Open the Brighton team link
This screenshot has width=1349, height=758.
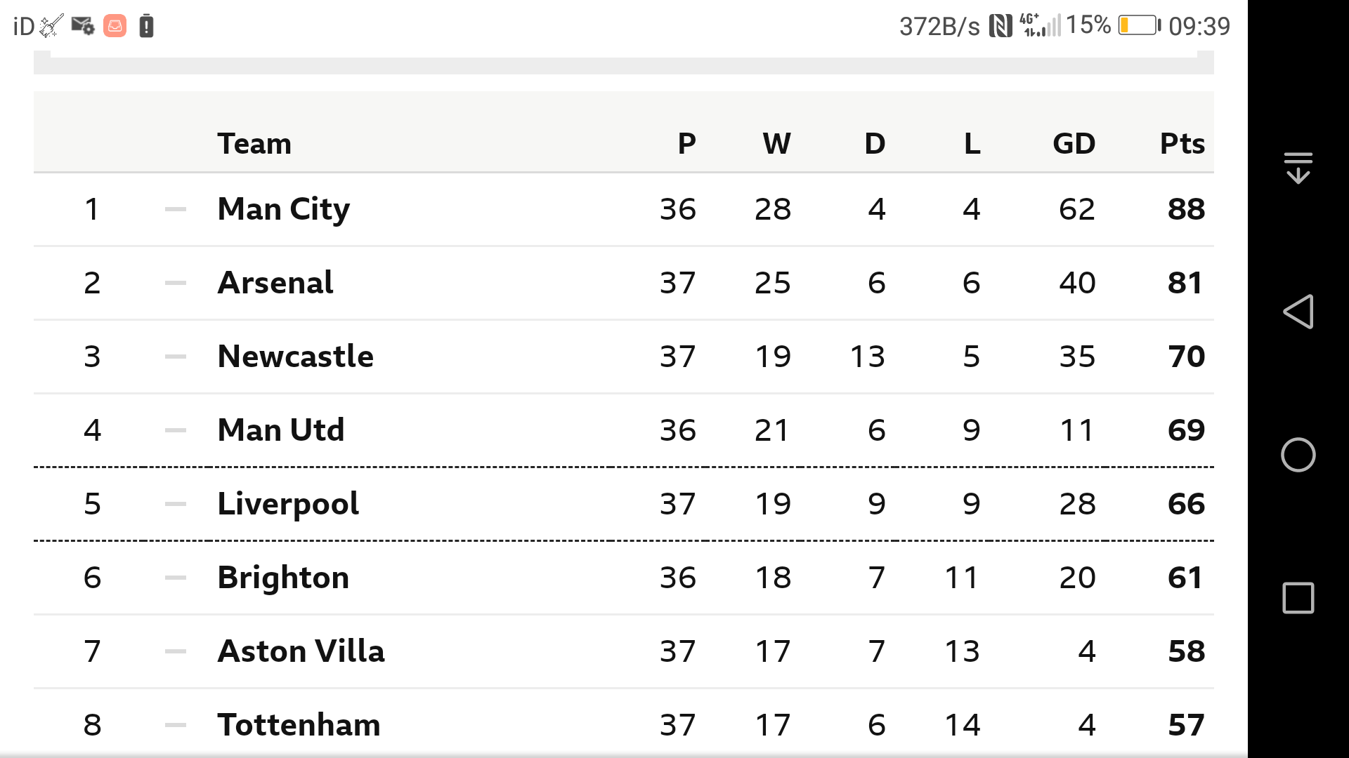(x=283, y=578)
